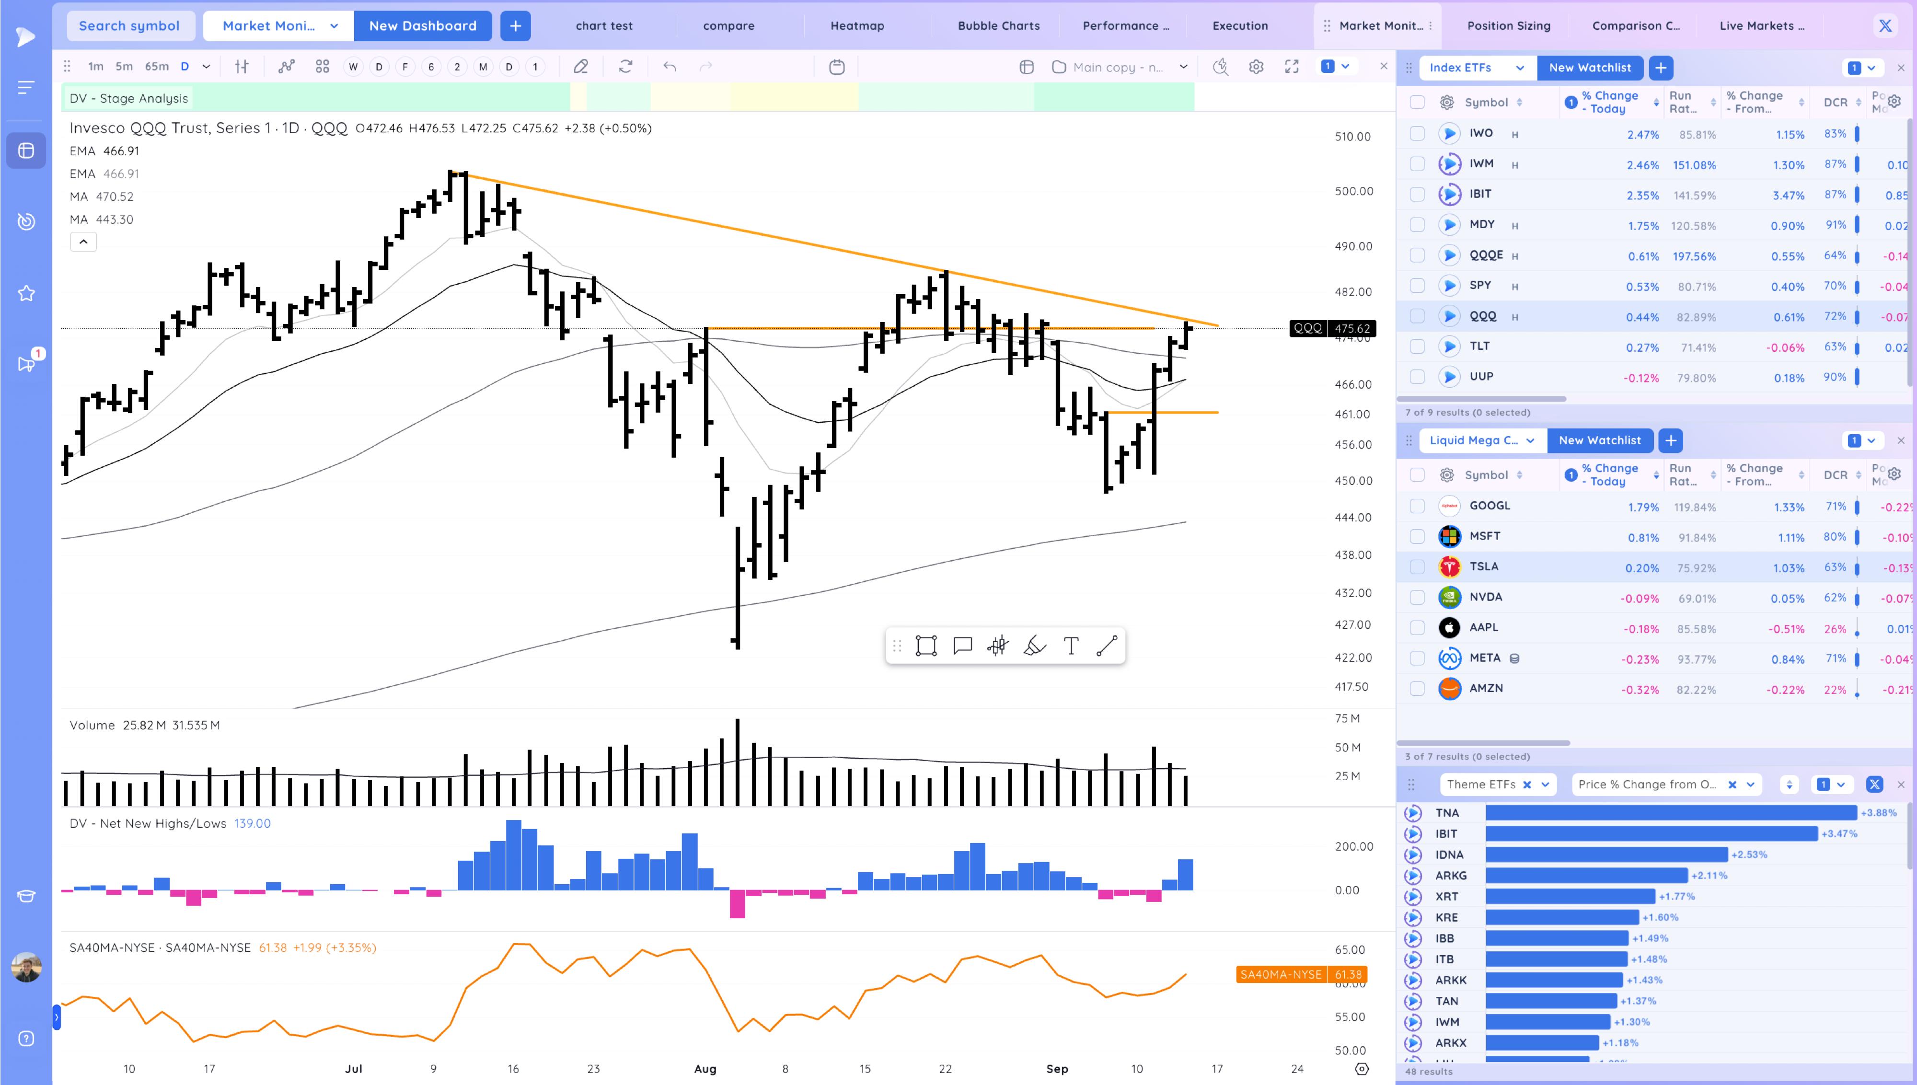1917x1085 pixels.
Task: Open the Bubble Charts tab
Action: point(998,26)
